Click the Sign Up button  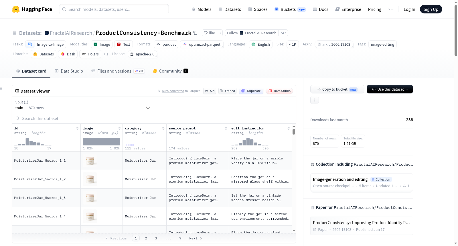click(431, 9)
